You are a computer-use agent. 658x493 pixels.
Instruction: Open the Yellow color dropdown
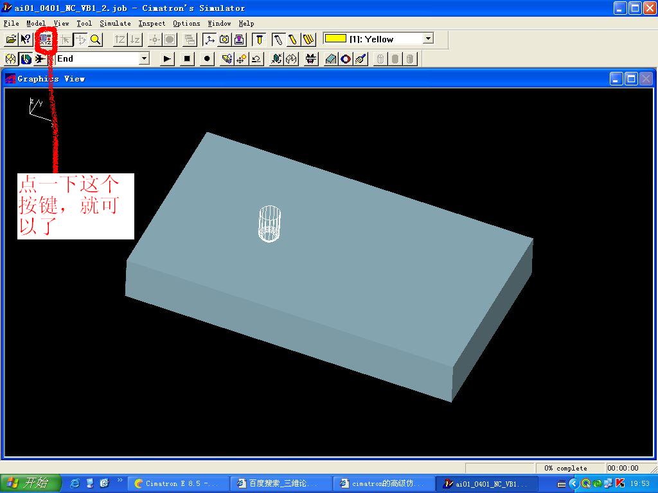[x=428, y=39]
